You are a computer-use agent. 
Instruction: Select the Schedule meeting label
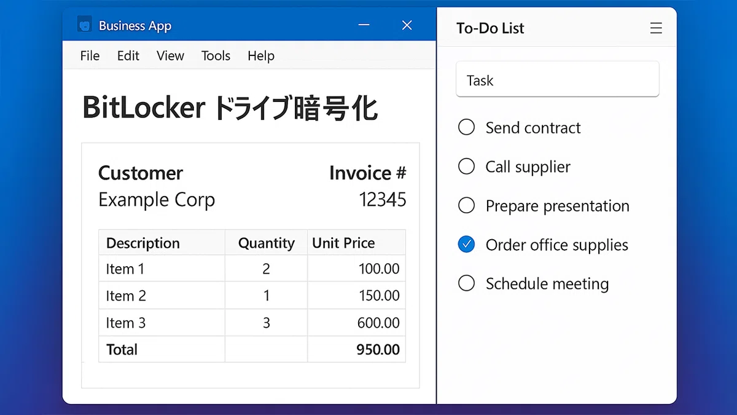(x=547, y=284)
